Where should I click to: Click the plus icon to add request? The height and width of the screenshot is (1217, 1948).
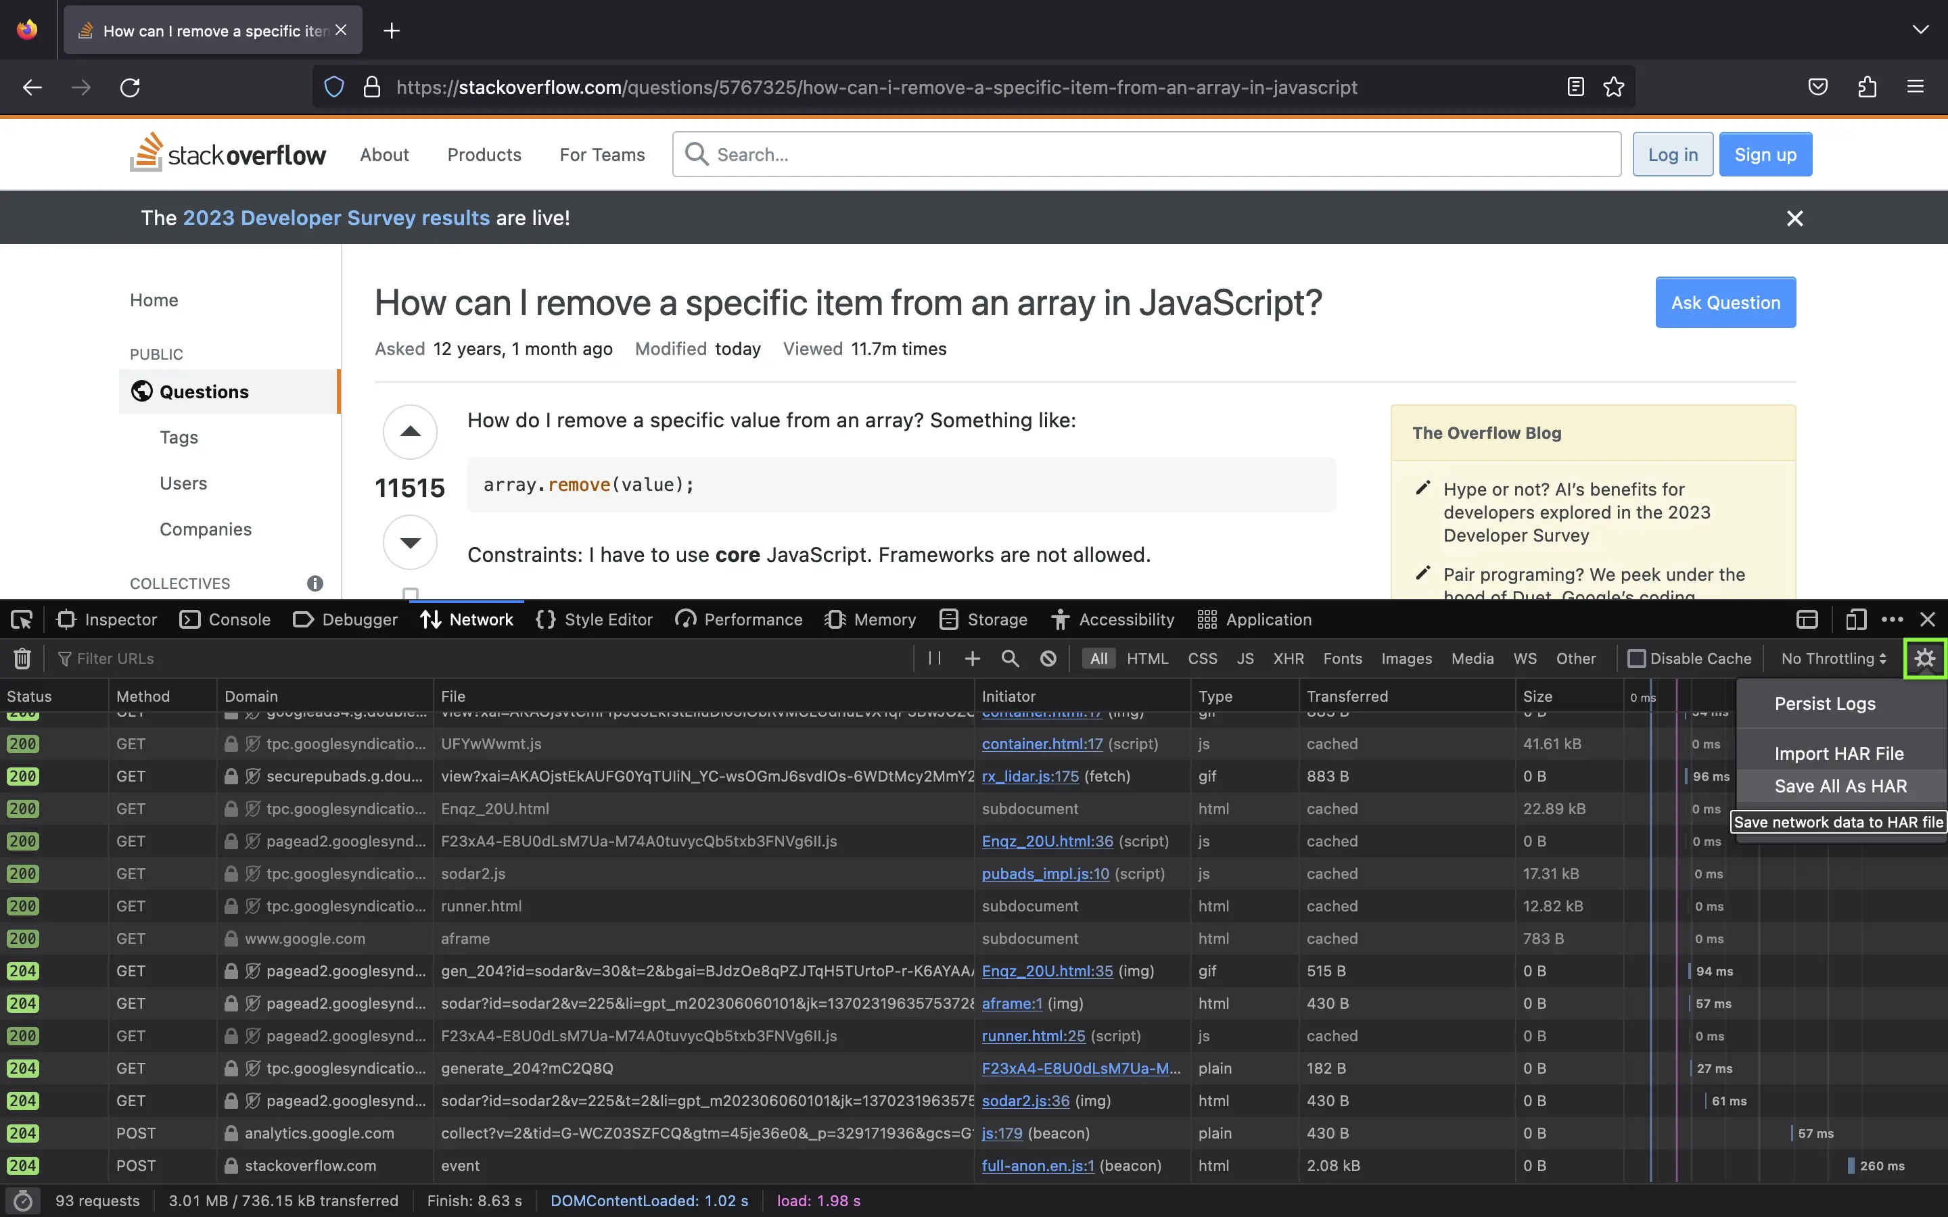(973, 659)
